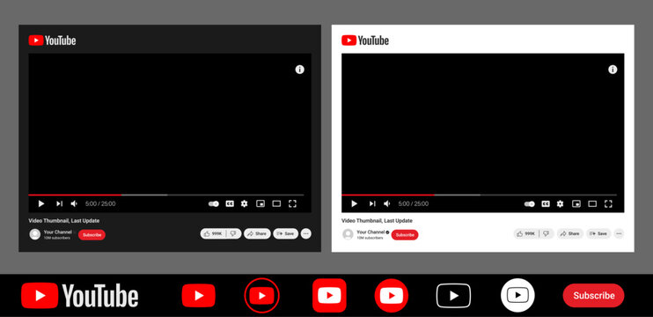The height and width of the screenshot is (317, 653).
Task: Dislike the video in the dark player
Action: pos(233,233)
